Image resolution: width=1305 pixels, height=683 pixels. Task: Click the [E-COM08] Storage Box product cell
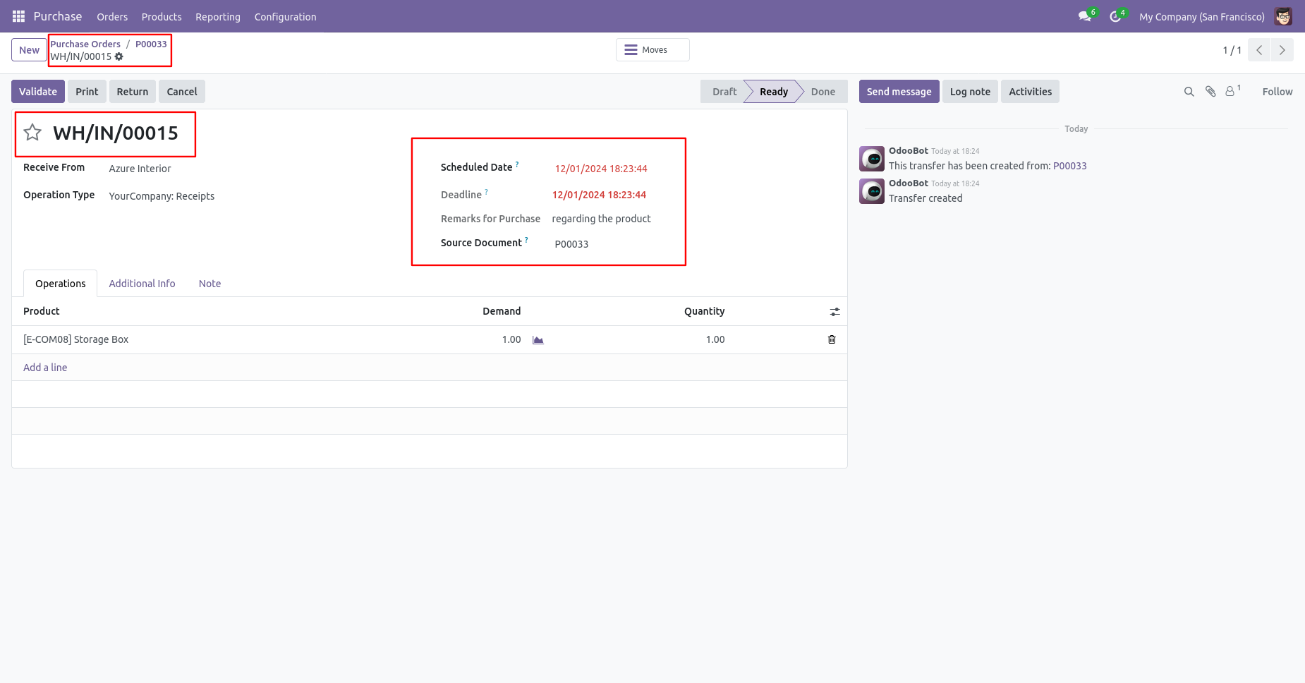click(x=76, y=339)
